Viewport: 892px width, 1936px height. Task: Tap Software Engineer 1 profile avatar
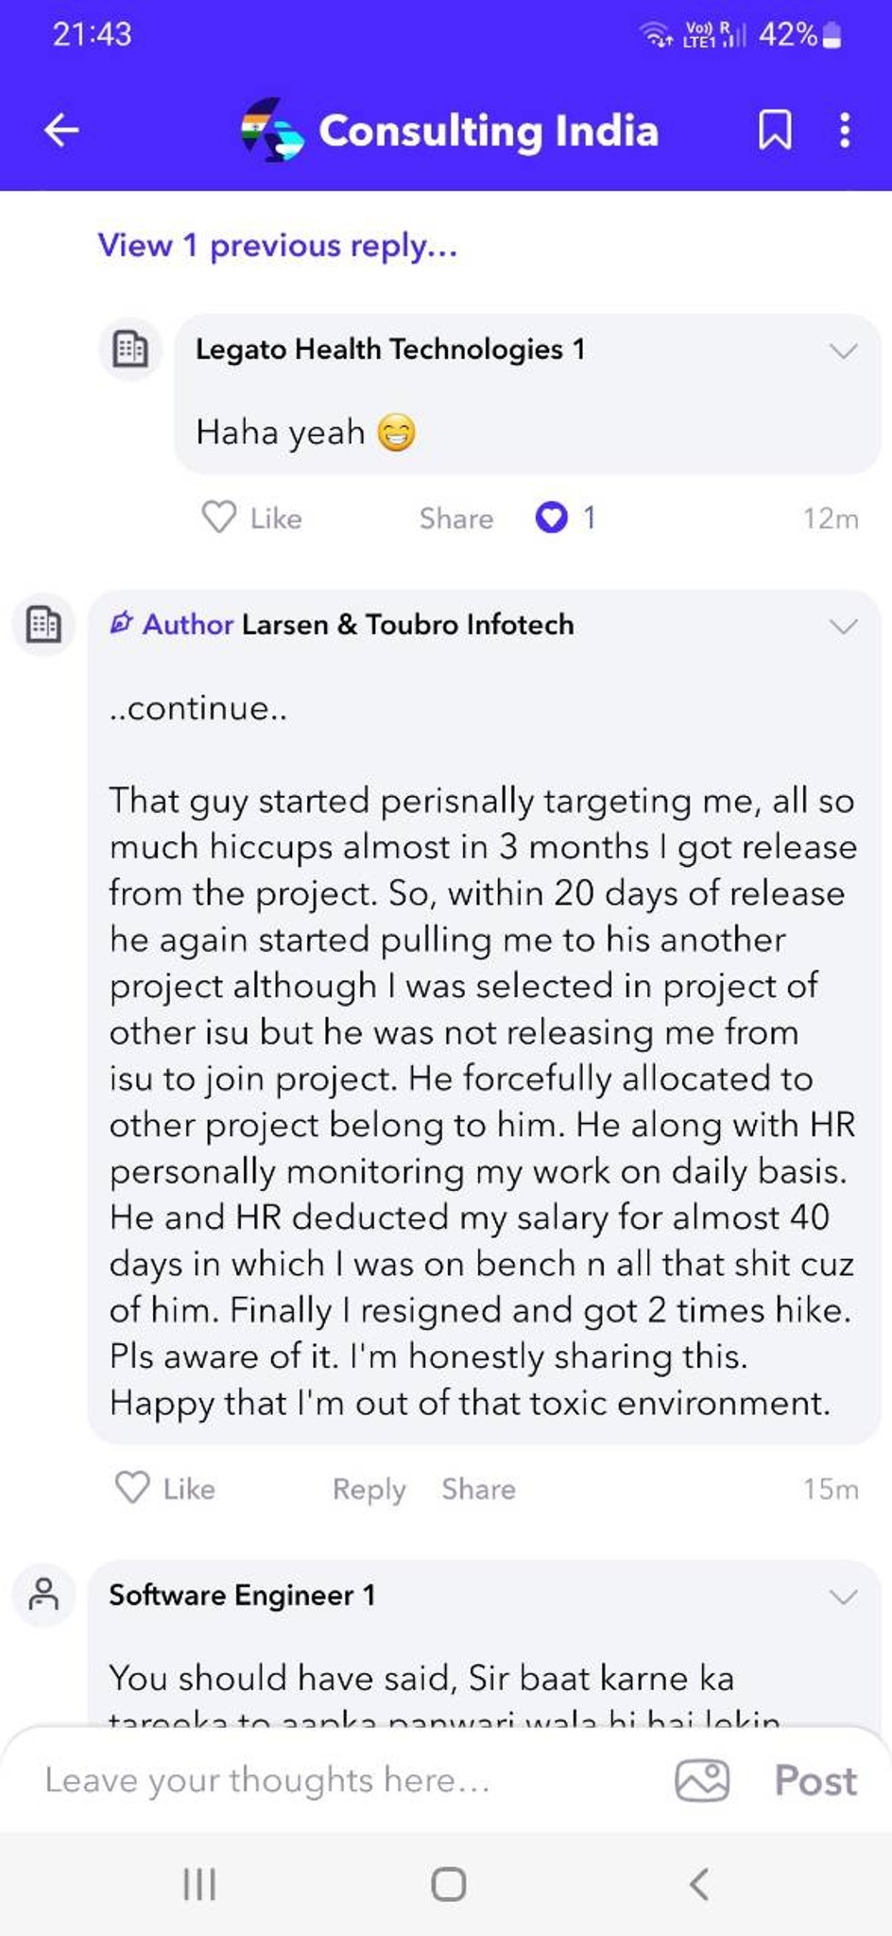[x=43, y=1595]
